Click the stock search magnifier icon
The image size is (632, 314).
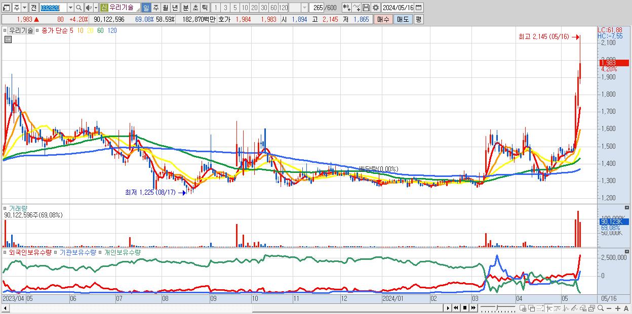coord(78,8)
